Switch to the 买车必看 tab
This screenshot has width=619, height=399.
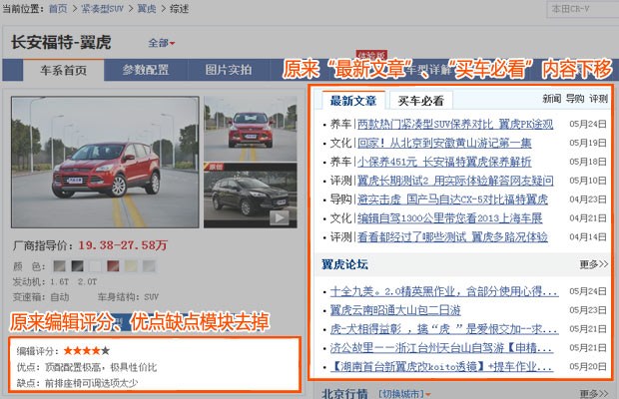[x=421, y=101]
